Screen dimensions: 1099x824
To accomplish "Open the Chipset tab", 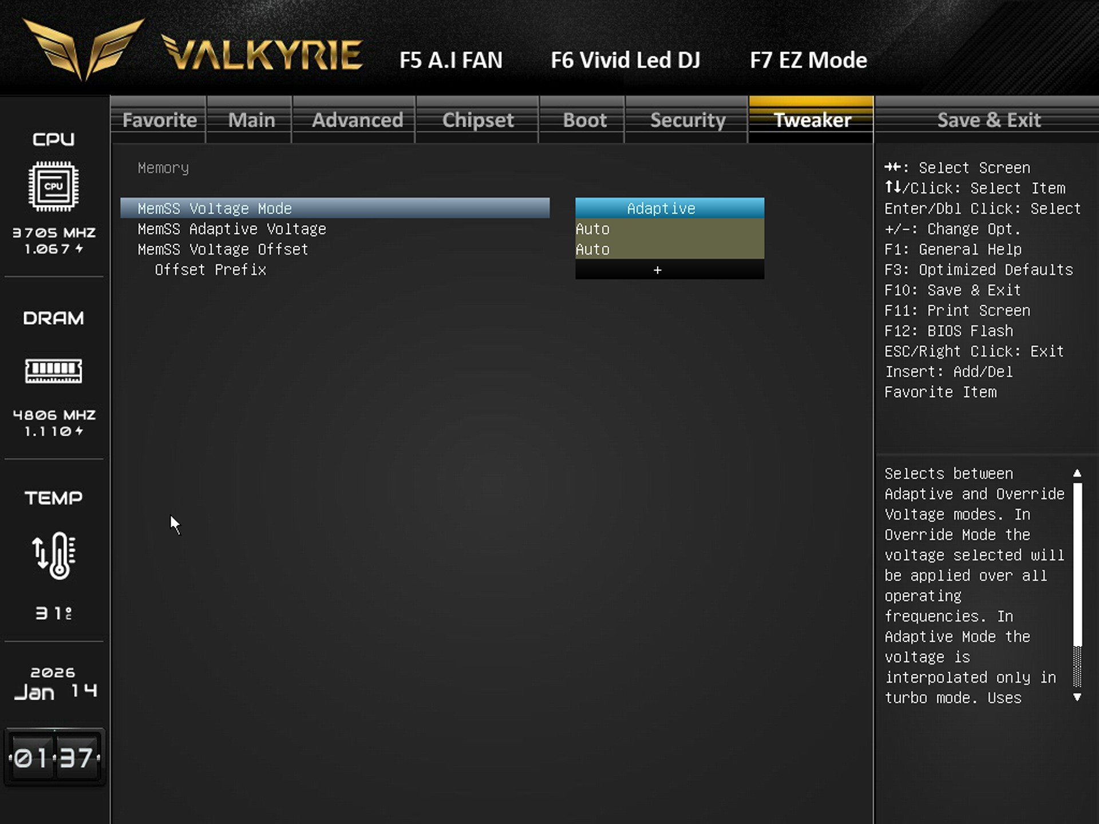I will 477,120.
